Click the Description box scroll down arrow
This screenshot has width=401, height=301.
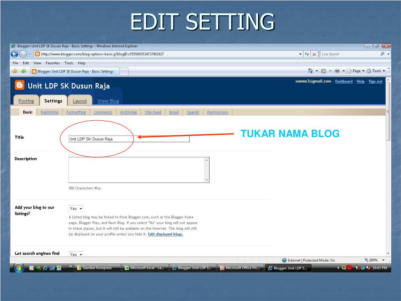[x=207, y=180]
